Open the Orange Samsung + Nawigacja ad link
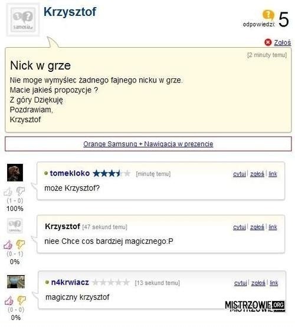 point(148,144)
